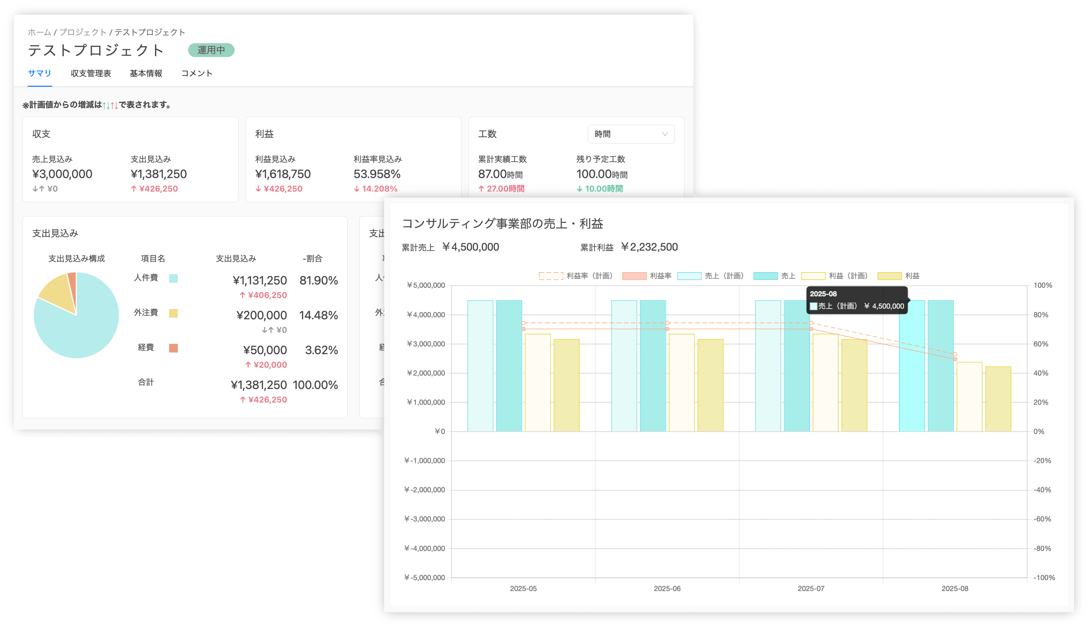
Task: Click 外注費 yellow color swatch
Action: tap(173, 313)
